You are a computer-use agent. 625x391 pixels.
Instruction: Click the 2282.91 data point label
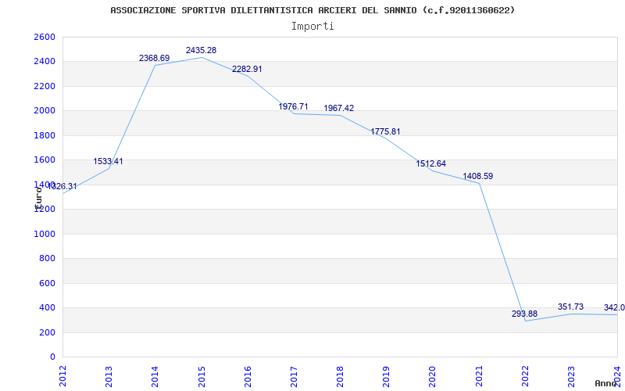click(247, 69)
